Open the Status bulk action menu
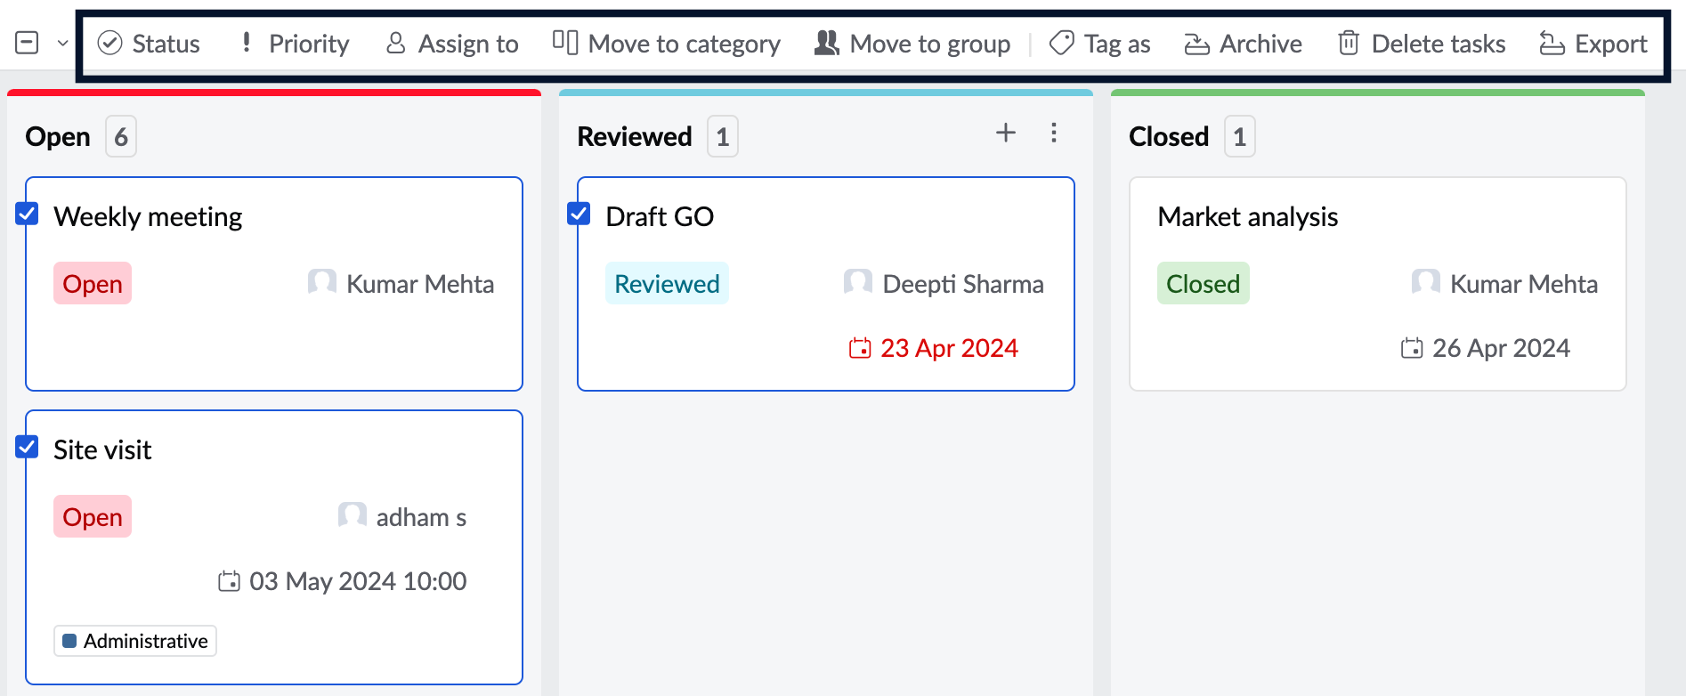The height and width of the screenshot is (696, 1686). (149, 44)
